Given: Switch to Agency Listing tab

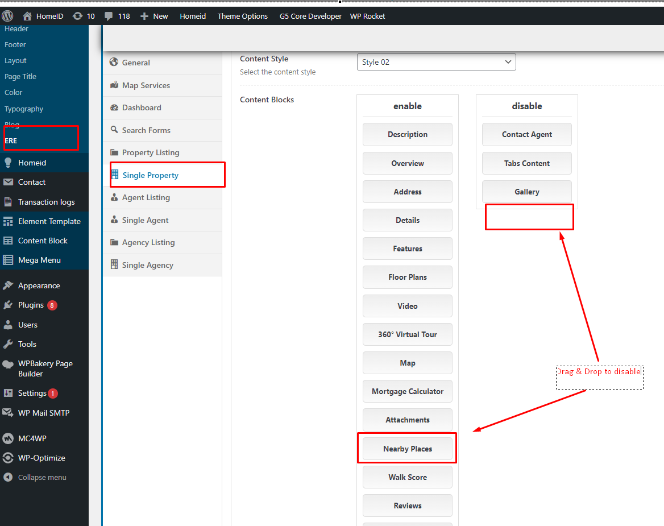Looking at the screenshot, I should point(163,242).
